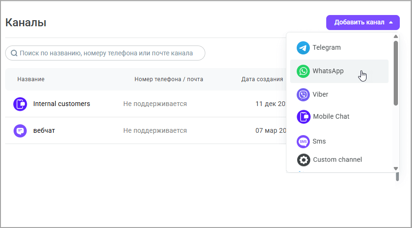Choose Viber from channel menu
This screenshot has height=228, width=412.
pyautogui.click(x=339, y=95)
